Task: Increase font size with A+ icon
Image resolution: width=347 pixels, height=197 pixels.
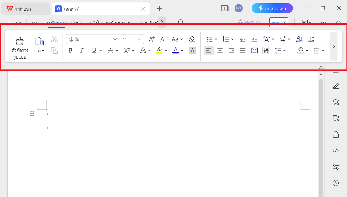Action: pos(152,39)
